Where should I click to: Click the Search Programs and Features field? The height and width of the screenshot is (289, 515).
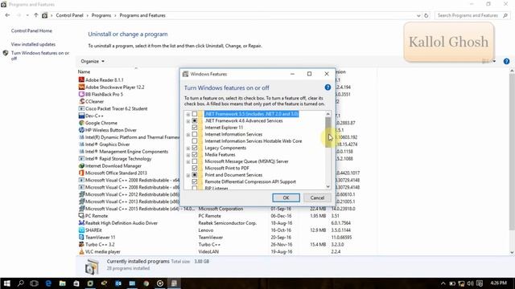pyautogui.click(x=472, y=15)
